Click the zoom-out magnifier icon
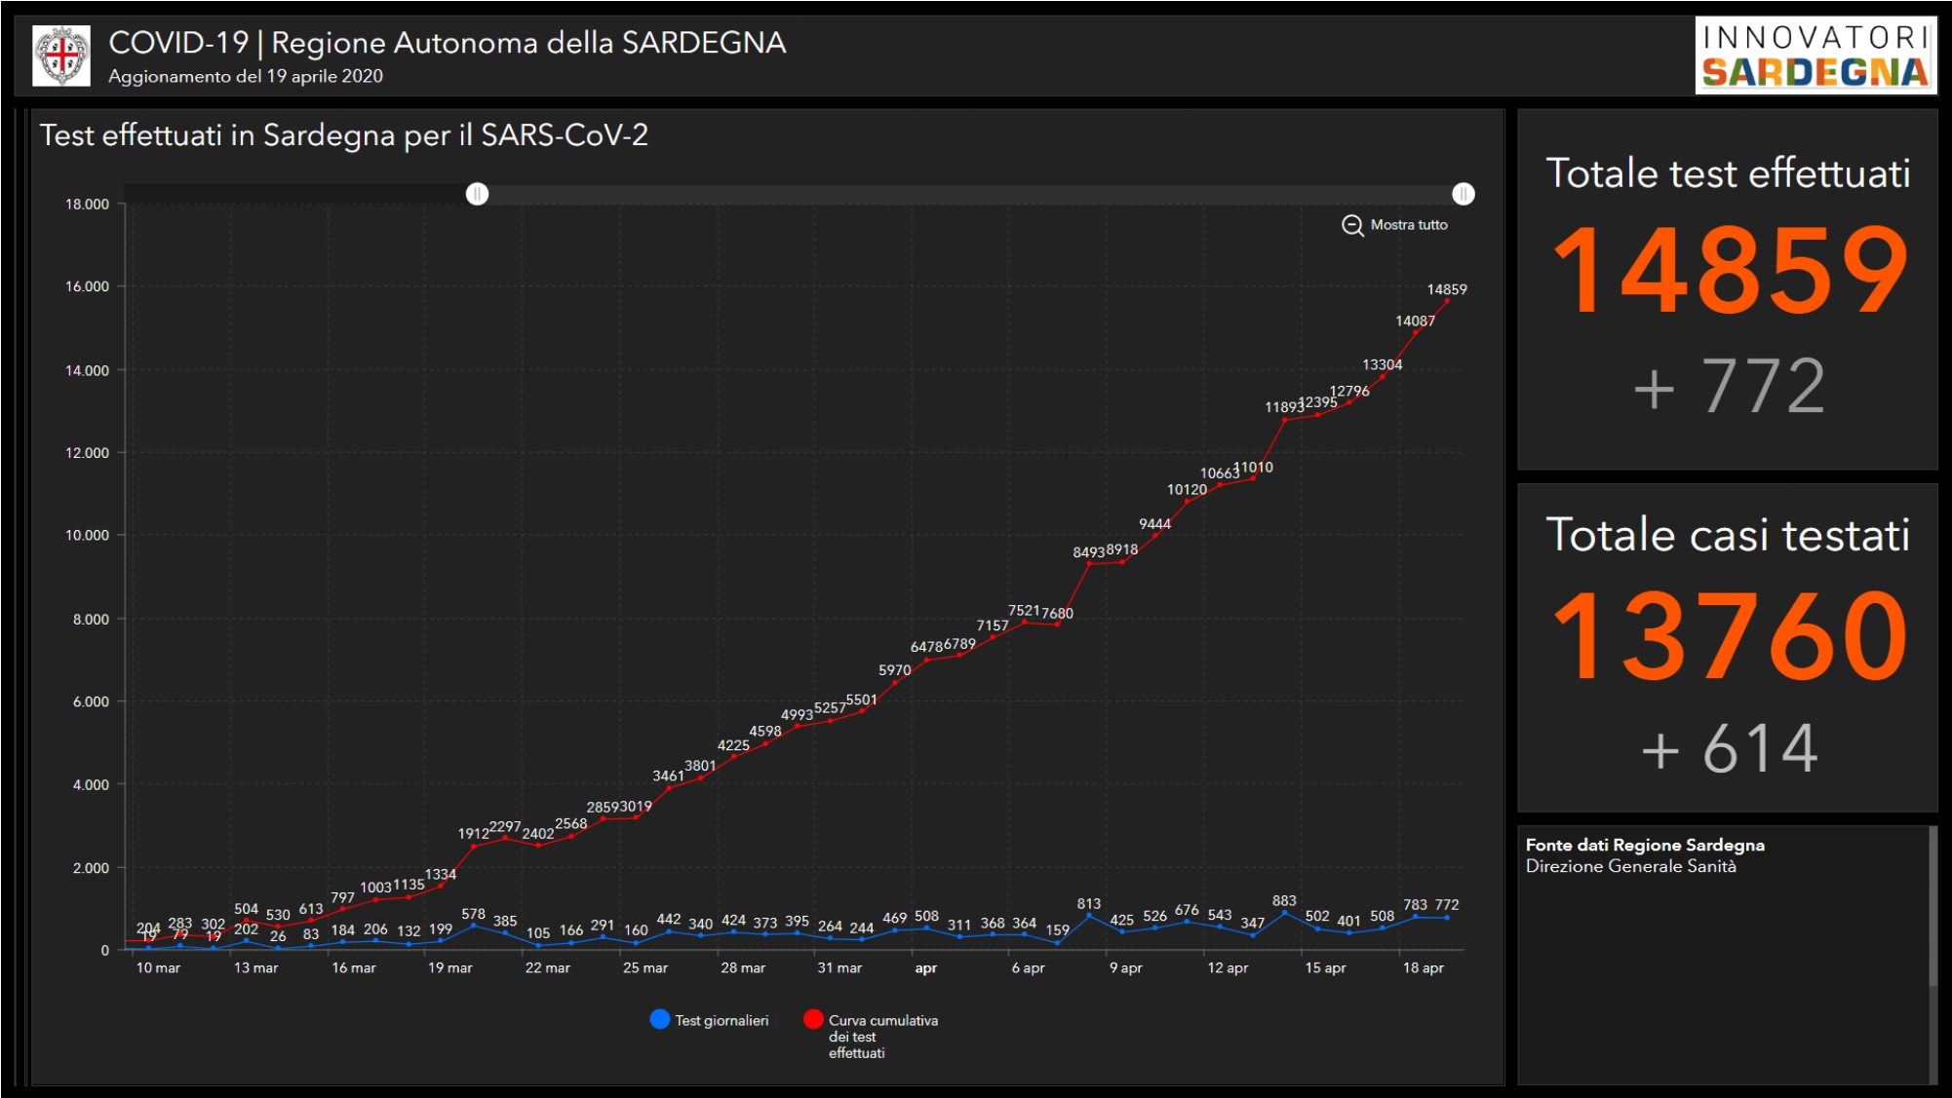Viewport: 1952px width, 1098px height. (x=1352, y=225)
